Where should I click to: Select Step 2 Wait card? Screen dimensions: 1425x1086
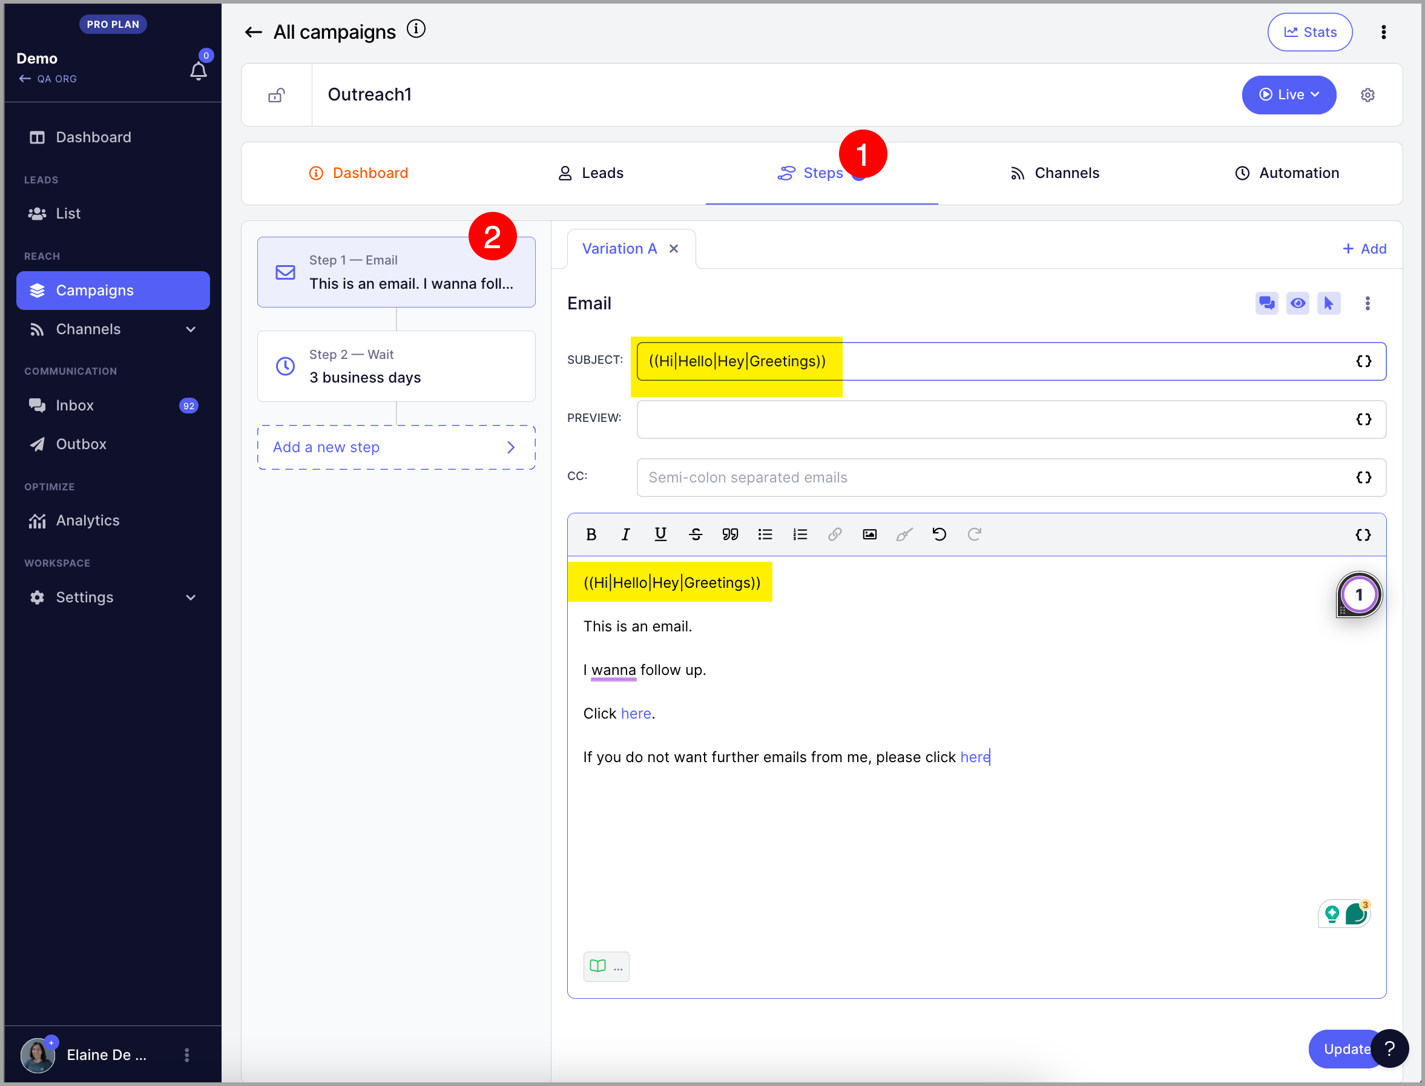[x=396, y=366]
